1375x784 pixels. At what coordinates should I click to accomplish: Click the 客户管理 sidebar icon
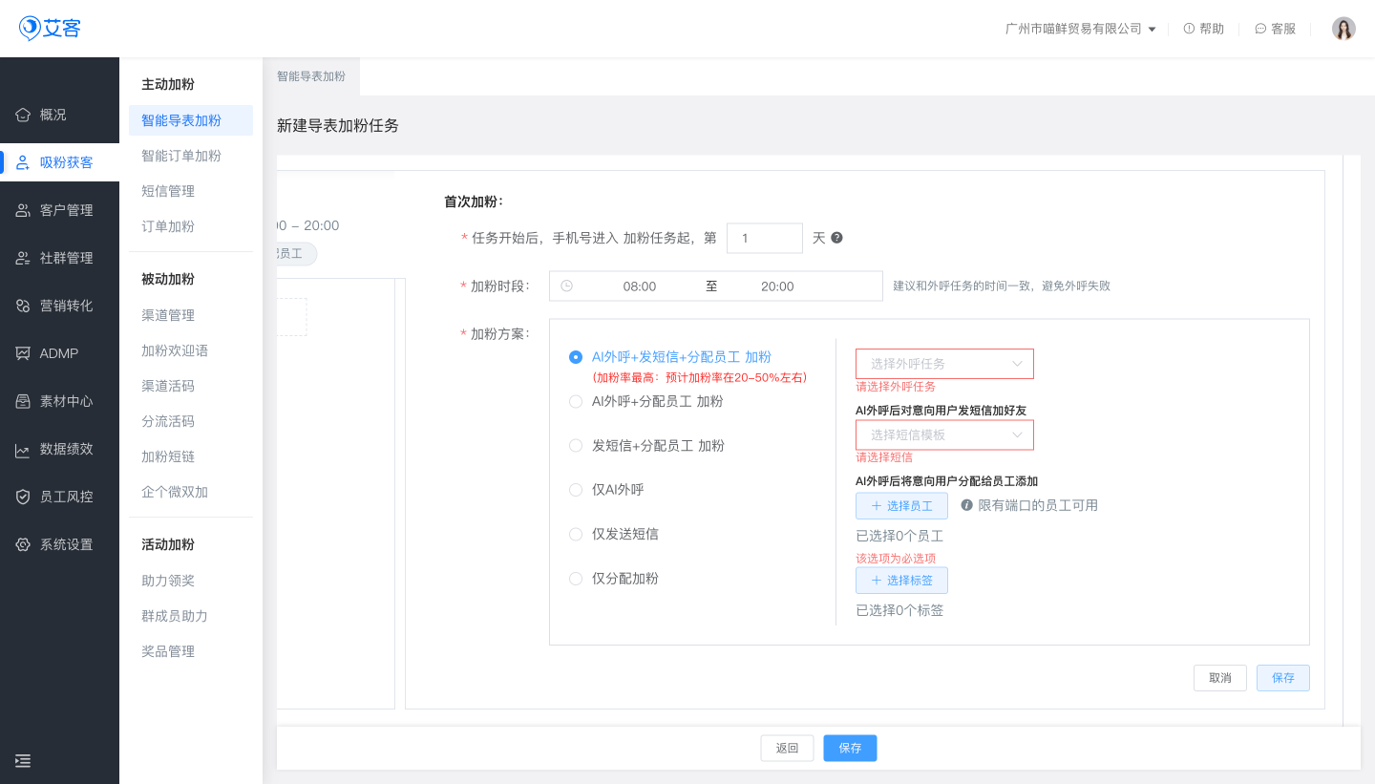coord(23,210)
